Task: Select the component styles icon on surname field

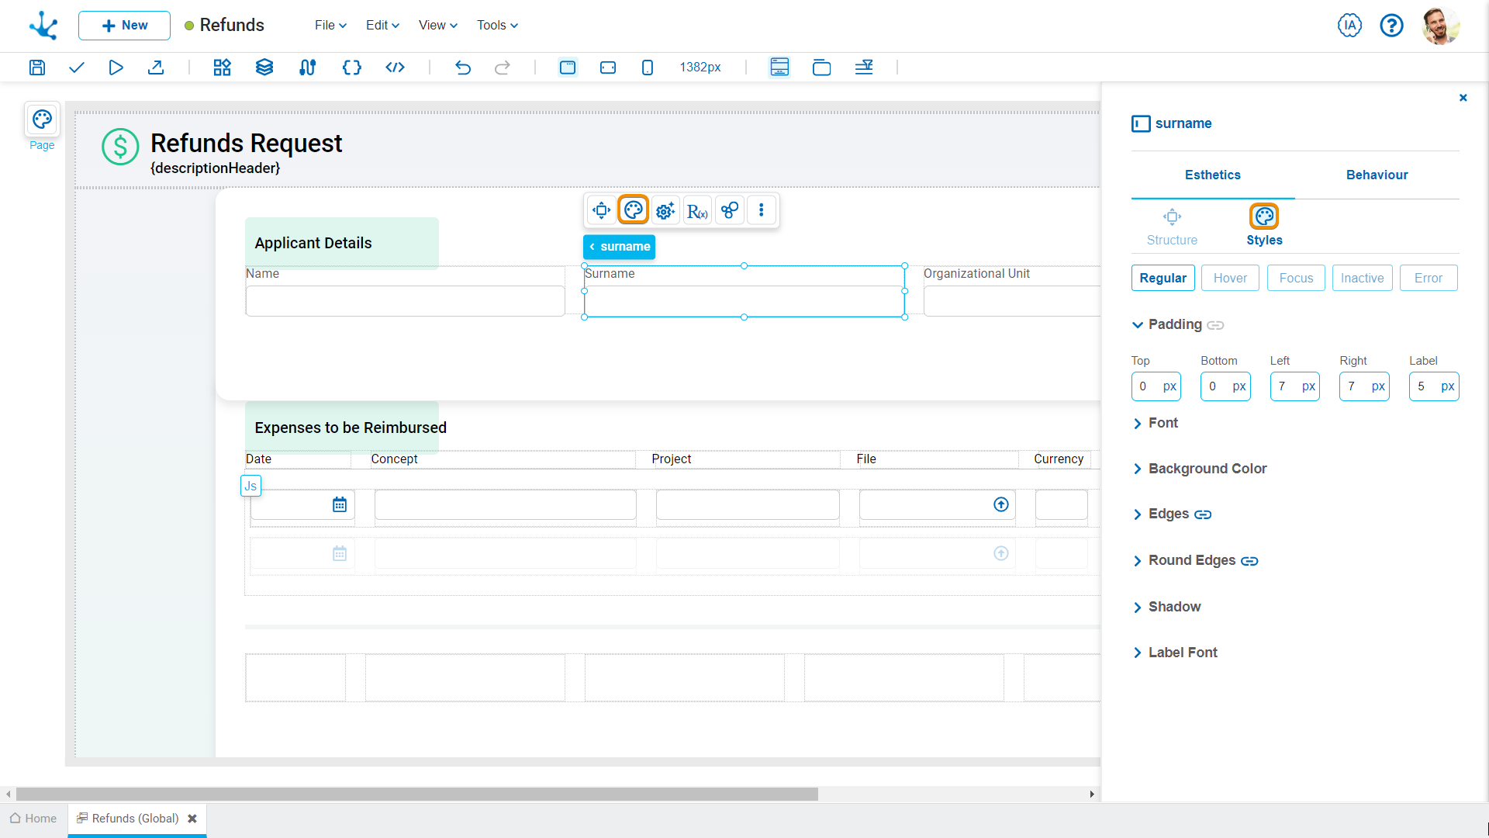Action: 633,209
